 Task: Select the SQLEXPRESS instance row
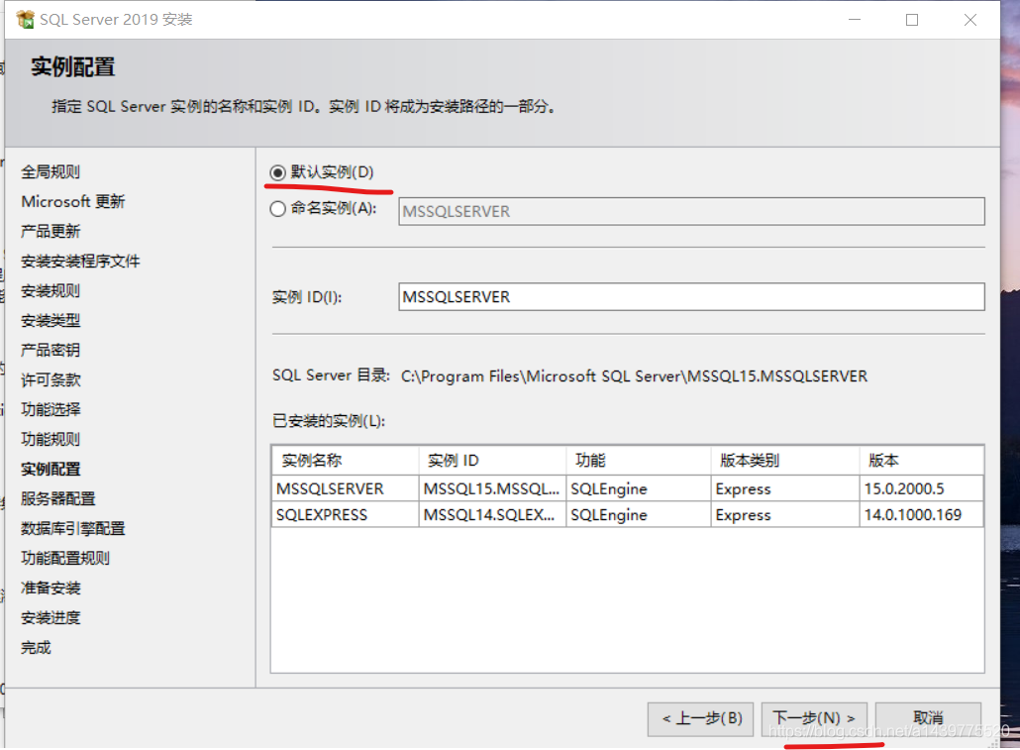(628, 515)
